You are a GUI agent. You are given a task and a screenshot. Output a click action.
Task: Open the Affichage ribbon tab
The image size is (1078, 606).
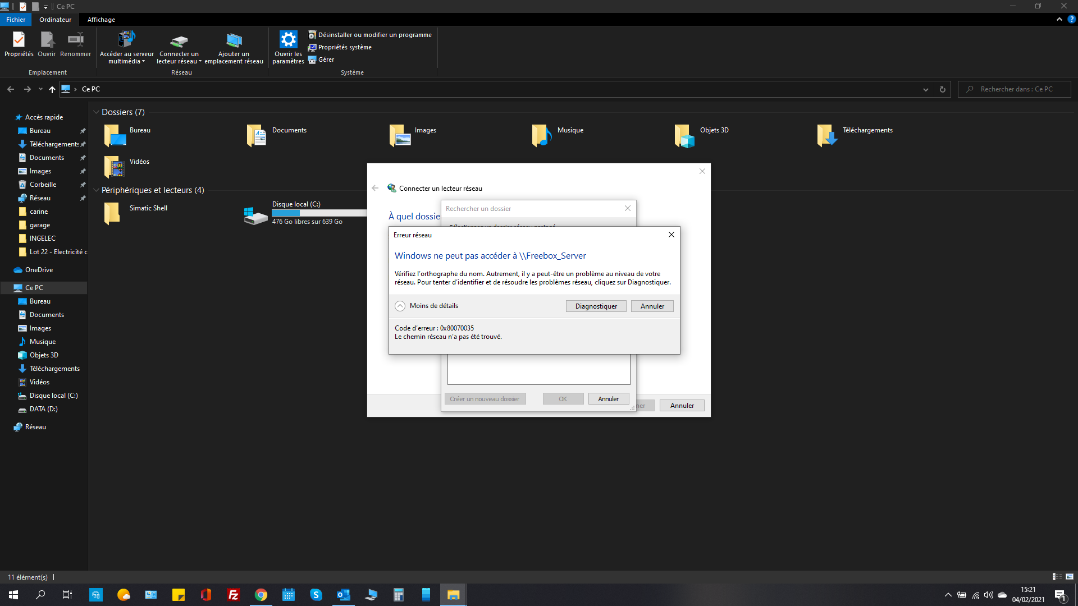point(101,20)
